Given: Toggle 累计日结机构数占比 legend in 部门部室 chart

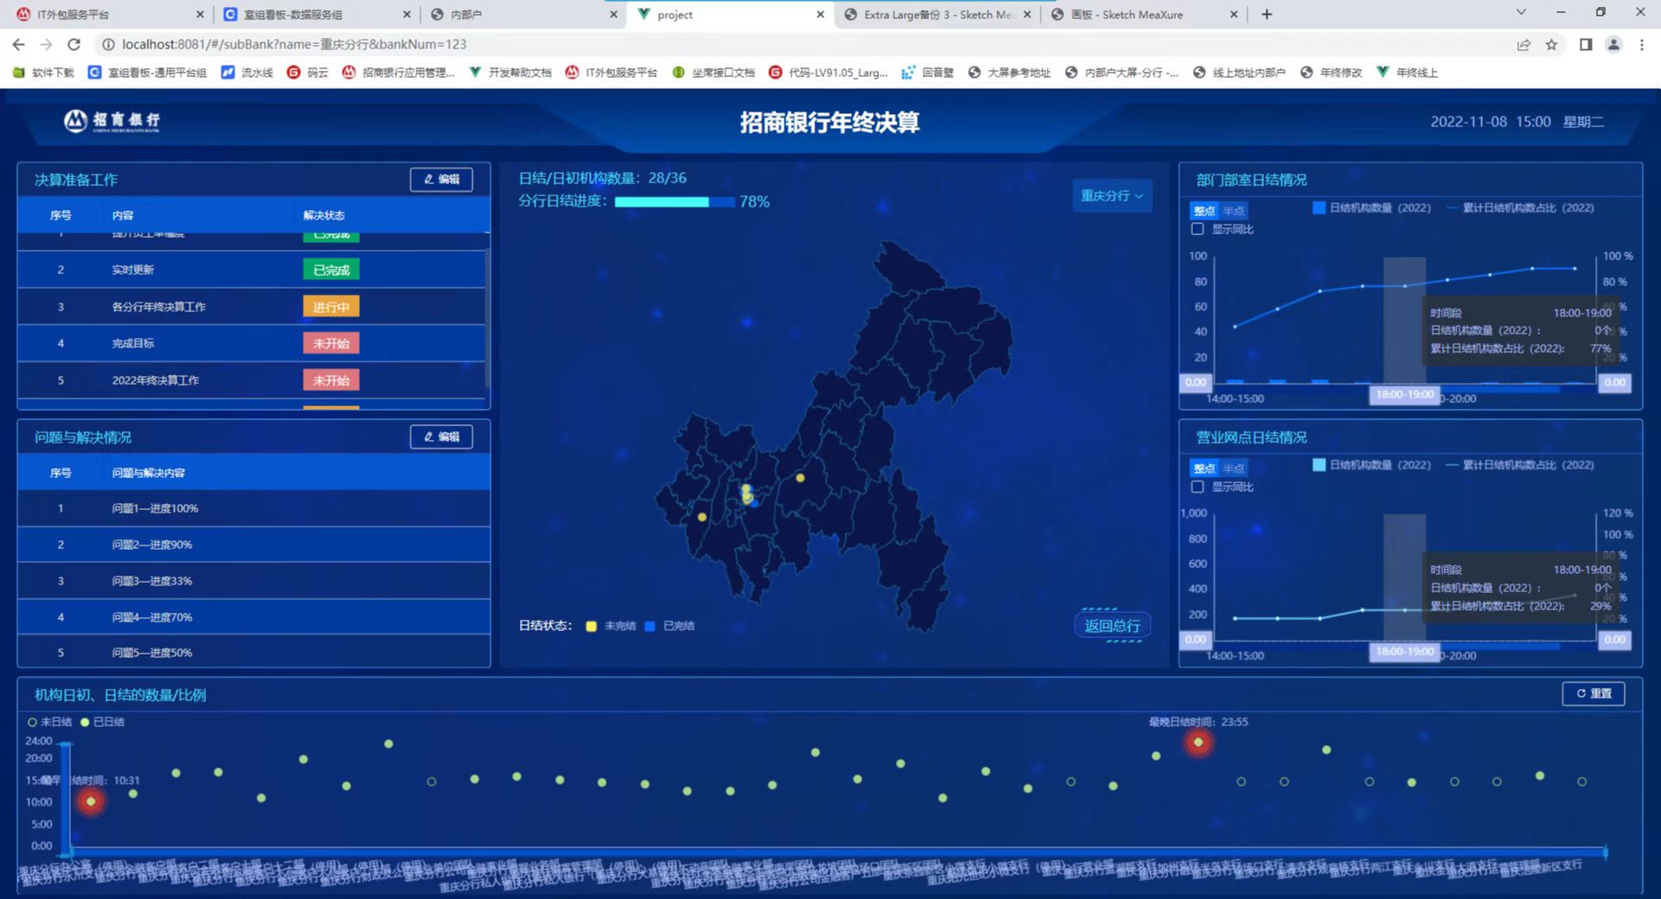Looking at the screenshot, I should 1520,207.
